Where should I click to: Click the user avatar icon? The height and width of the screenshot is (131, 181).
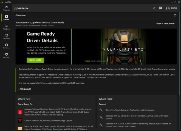click(168, 8)
